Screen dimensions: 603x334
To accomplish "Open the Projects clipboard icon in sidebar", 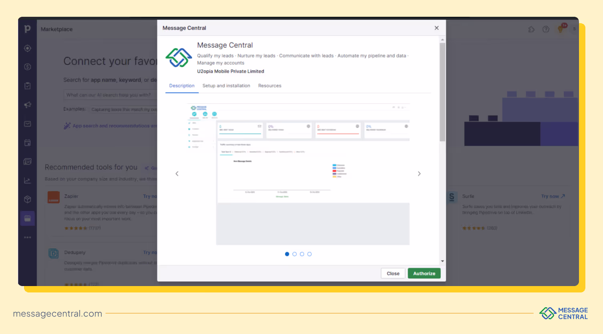I will click(27, 85).
